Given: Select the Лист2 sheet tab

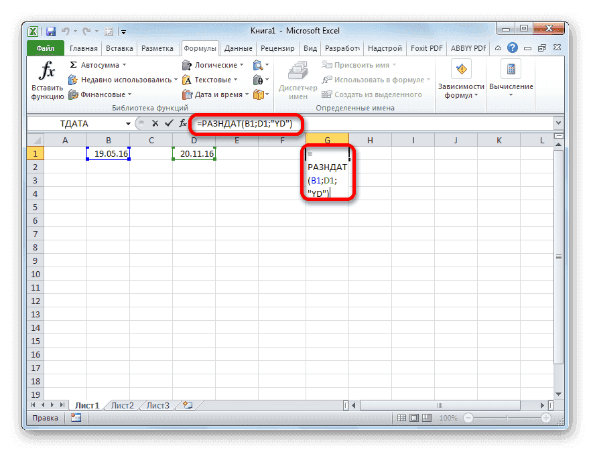Looking at the screenshot, I should pyautogui.click(x=123, y=405).
